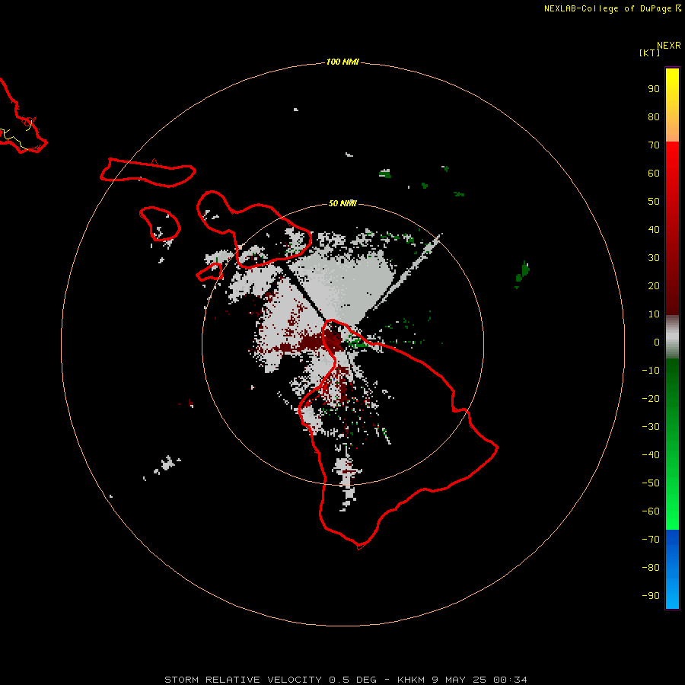Viewport: 685px width, 685px height.
Task: Click the 80 value on velocity scale
Action: (654, 116)
